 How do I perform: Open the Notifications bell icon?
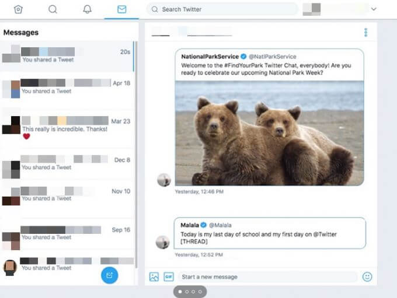(x=88, y=9)
